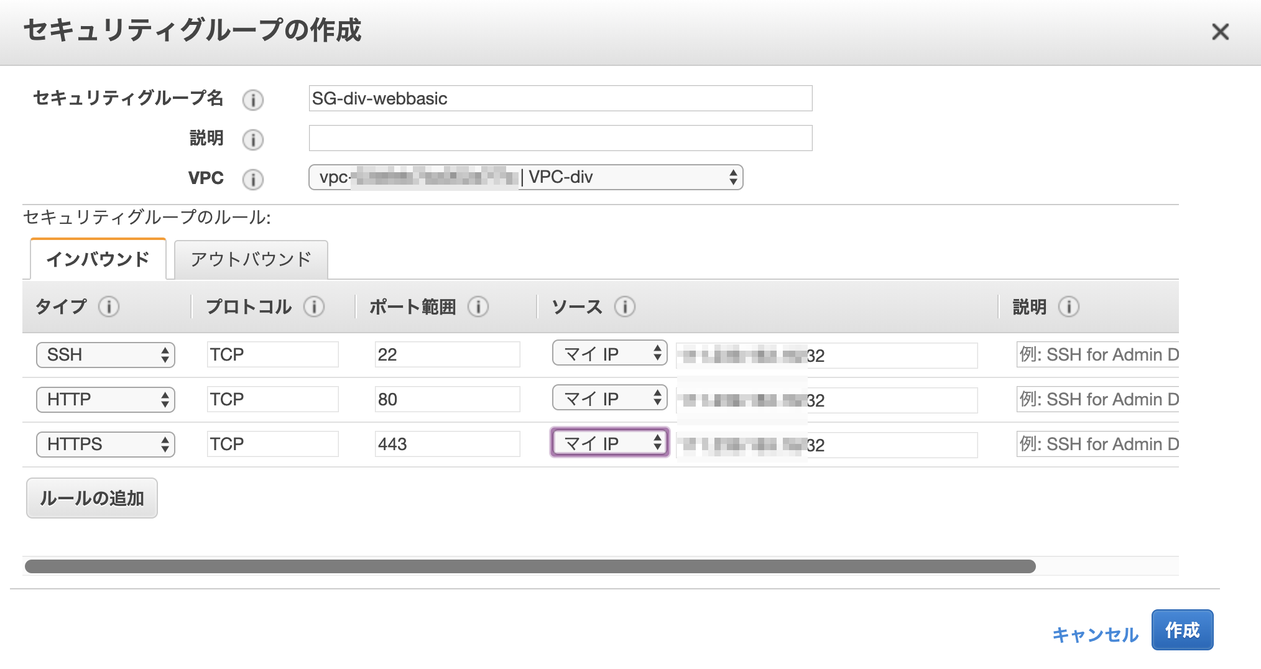
Task: Click the ポート範囲 column header text
Action: (413, 307)
